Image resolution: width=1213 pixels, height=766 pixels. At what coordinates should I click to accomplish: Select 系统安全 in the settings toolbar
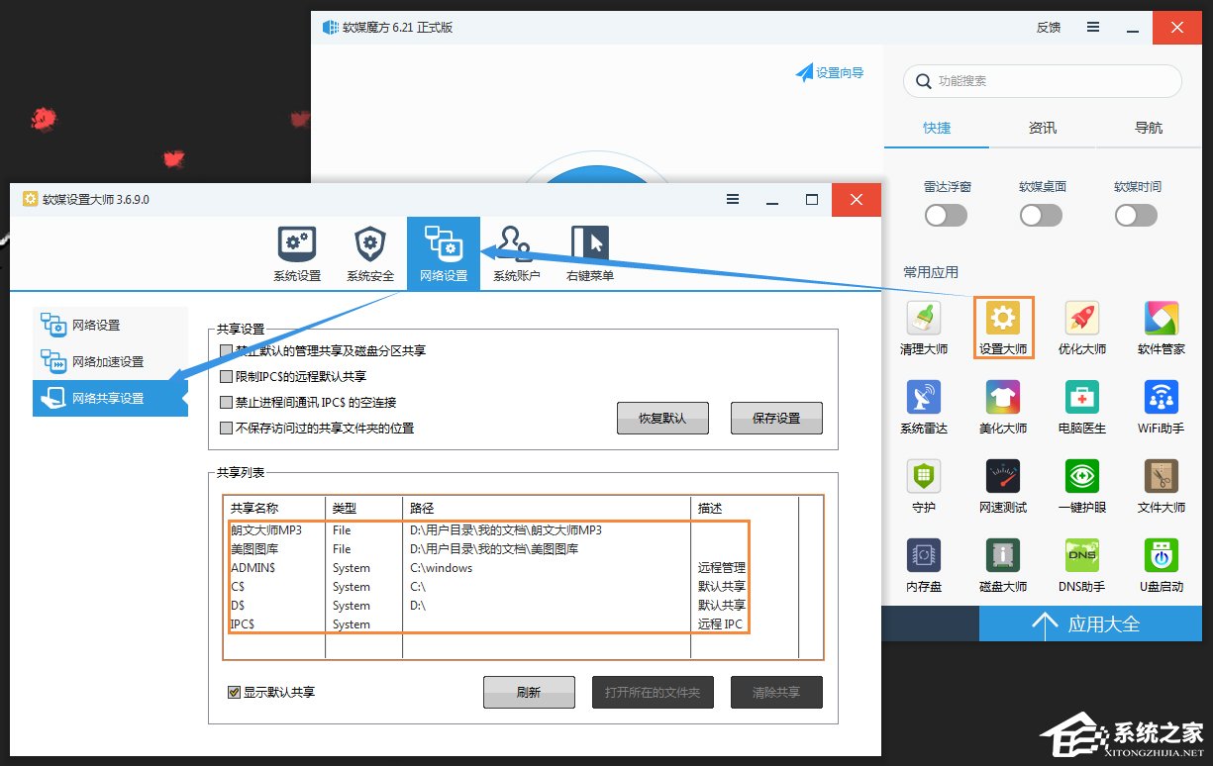tap(369, 252)
